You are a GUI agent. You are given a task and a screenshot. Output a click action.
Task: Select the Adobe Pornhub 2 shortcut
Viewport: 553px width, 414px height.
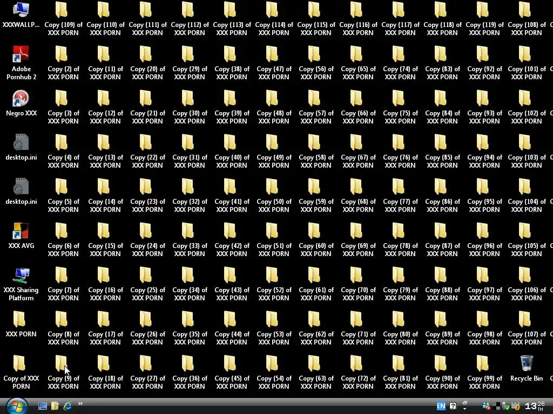[21, 63]
